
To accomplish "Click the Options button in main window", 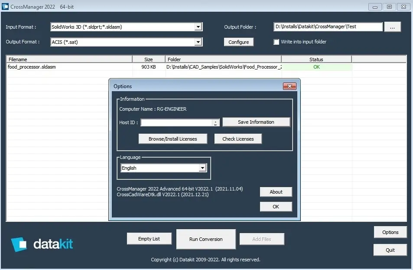I will [x=390, y=232].
